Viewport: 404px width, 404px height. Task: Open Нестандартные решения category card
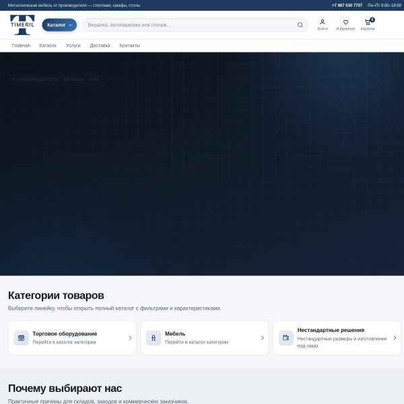pyautogui.click(x=337, y=338)
